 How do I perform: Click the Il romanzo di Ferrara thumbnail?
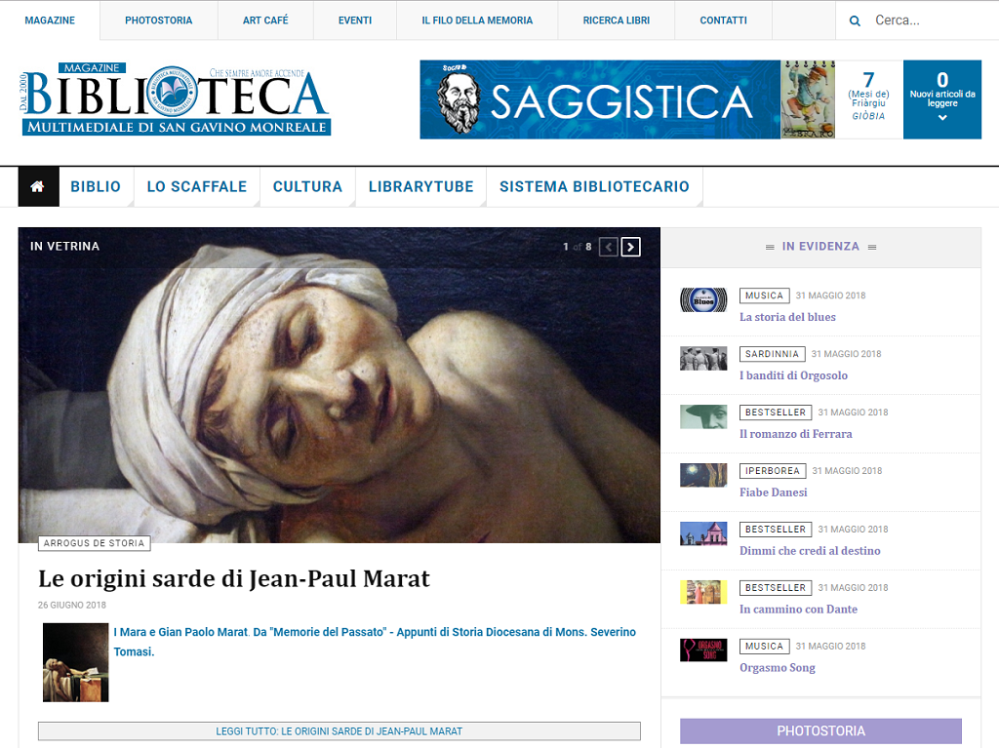coord(703,417)
